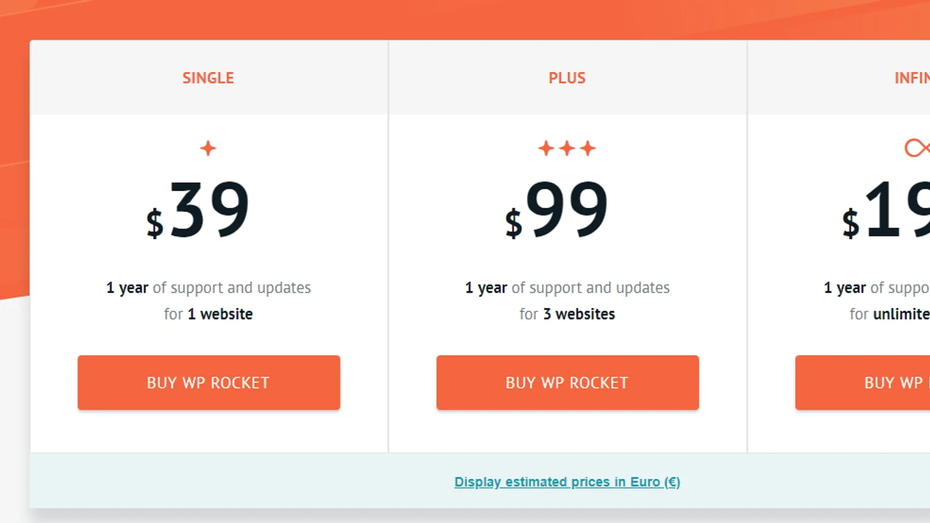The height and width of the screenshot is (523, 930).
Task: Click 'for unlimited' websites text
Action: click(x=889, y=314)
